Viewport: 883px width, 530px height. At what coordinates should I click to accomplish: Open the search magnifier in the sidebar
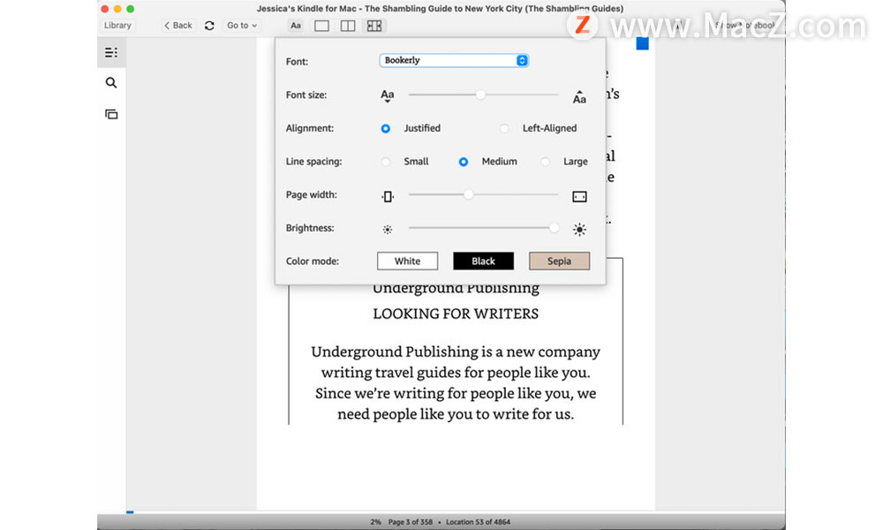[111, 83]
